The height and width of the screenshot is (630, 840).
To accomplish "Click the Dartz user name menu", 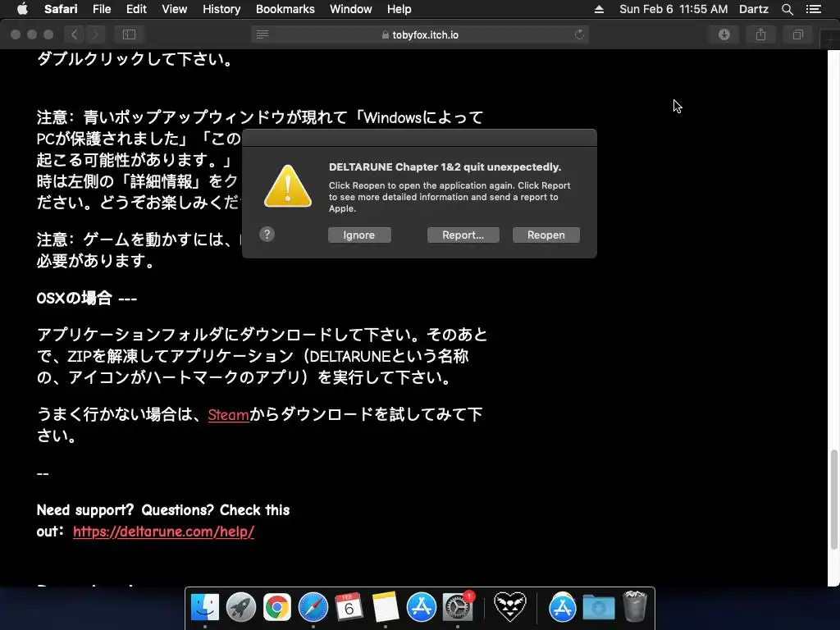I will 753,9.
